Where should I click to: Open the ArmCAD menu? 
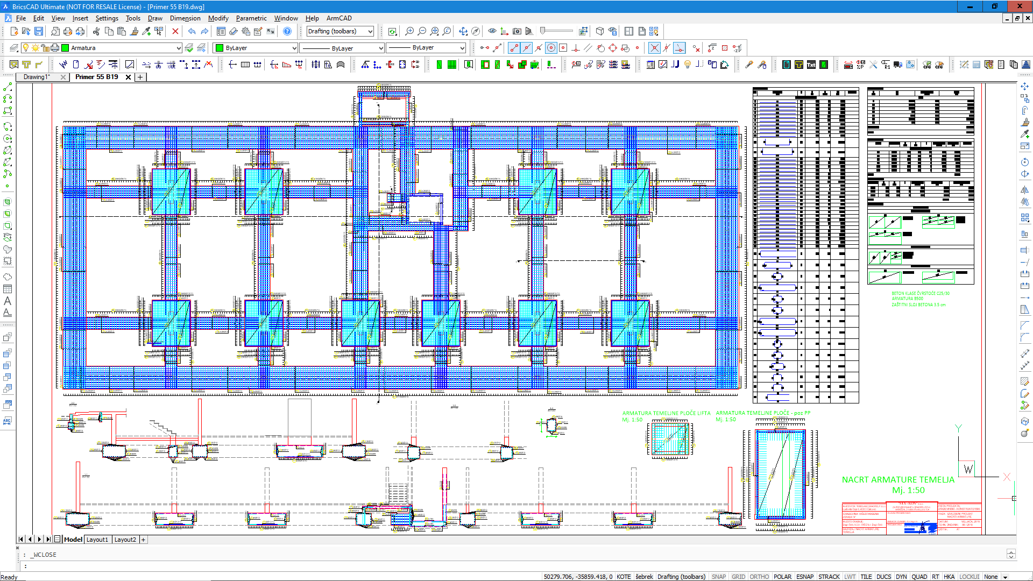pos(339,18)
